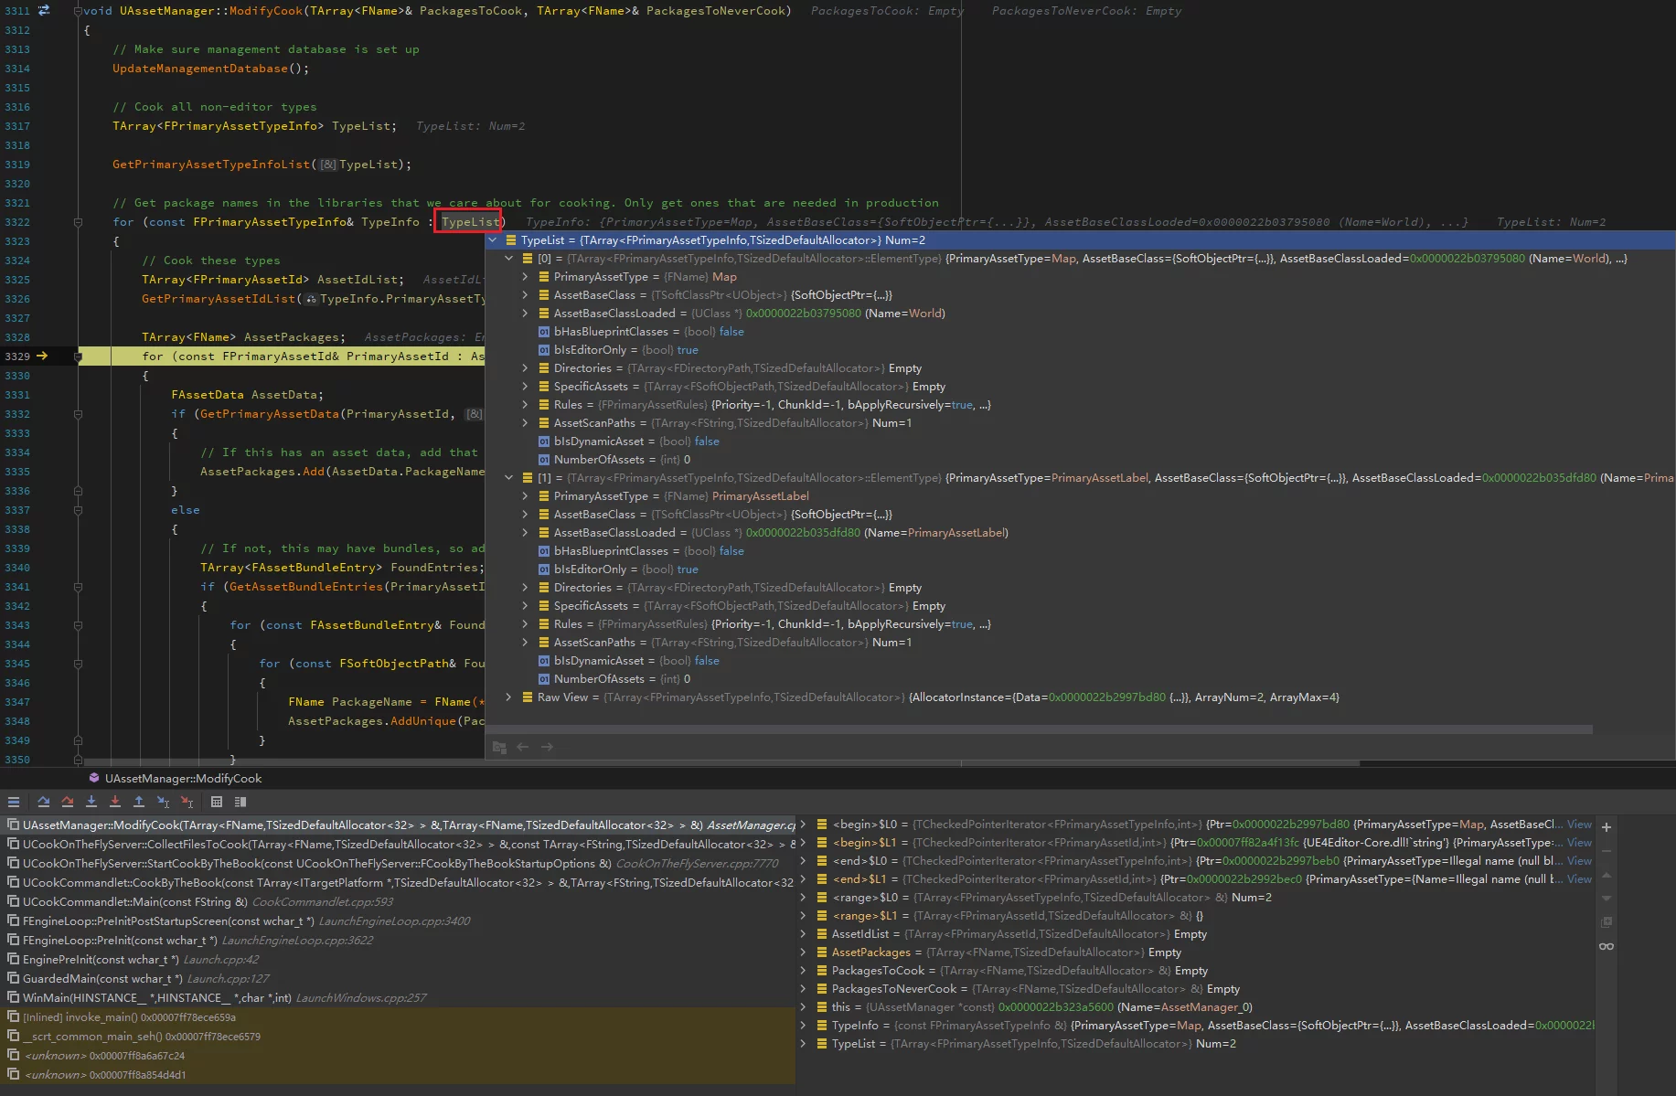Click the Step Out up-arrow icon
This screenshot has width=1676, height=1096.
tap(139, 802)
